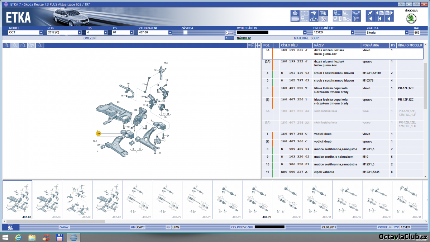The image size is (430, 242).
Task: Click the NÁVRH IV link
Action: tap(244, 38)
